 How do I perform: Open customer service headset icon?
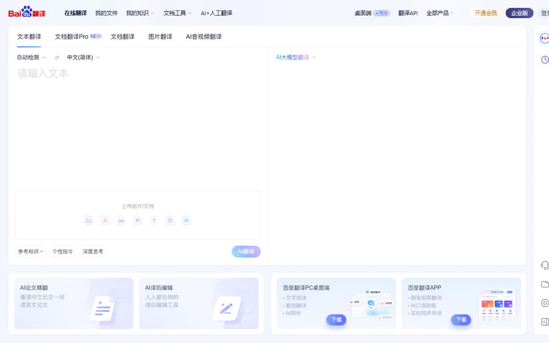click(545, 266)
